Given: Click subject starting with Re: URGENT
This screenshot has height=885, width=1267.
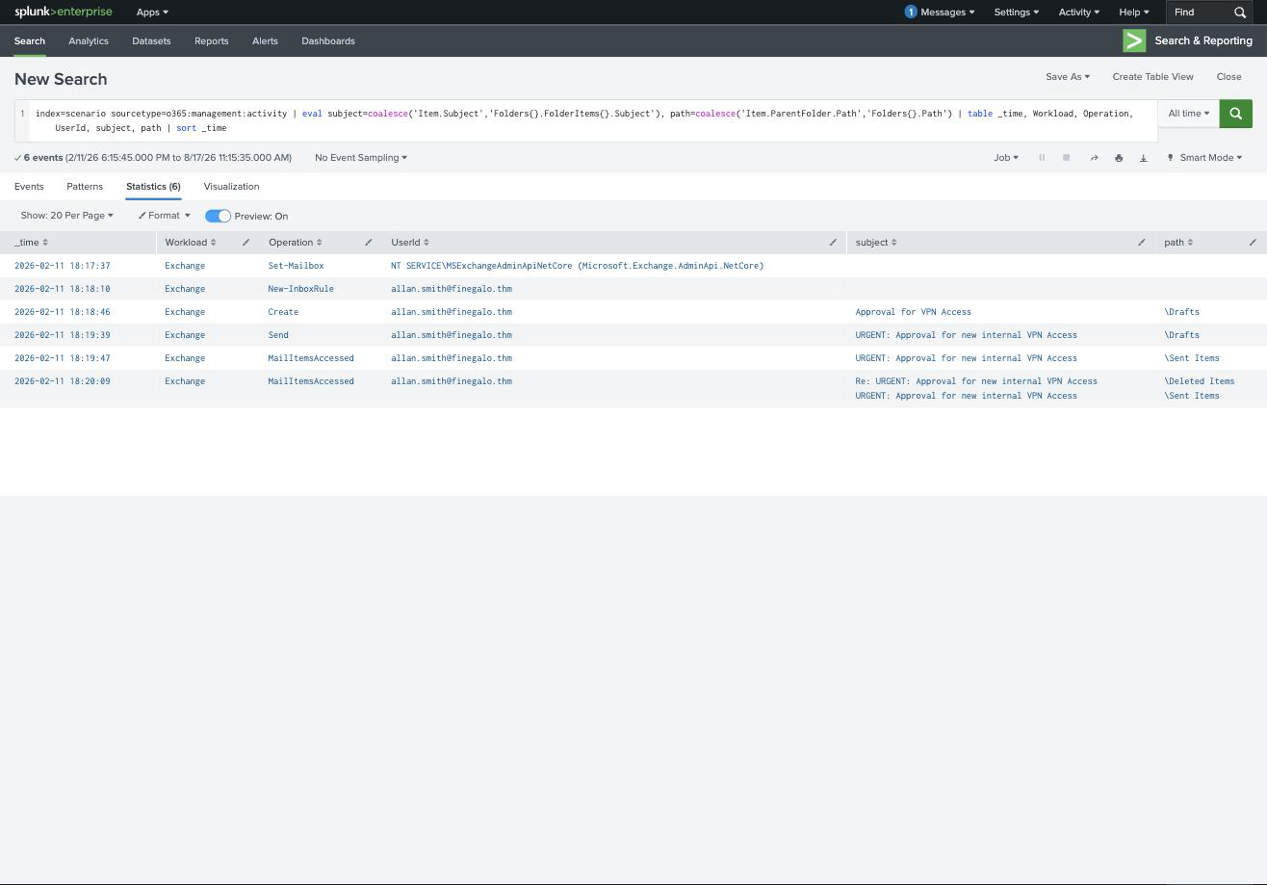Looking at the screenshot, I should click(x=975, y=381).
